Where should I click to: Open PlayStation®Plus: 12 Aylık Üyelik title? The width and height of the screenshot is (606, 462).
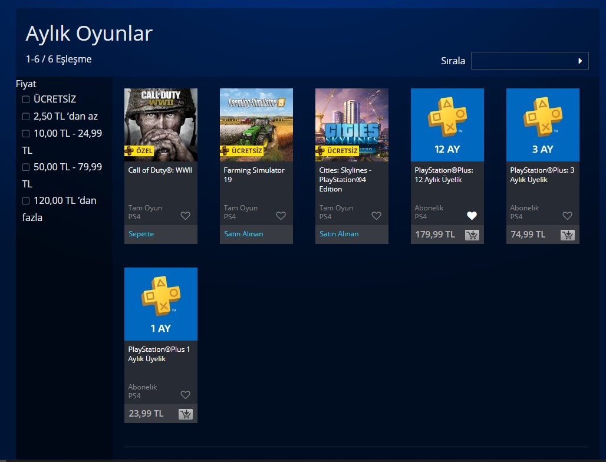click(x=444, y=174)
